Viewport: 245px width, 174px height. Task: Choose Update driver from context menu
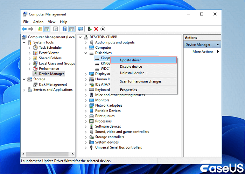[x=130, y=60]
